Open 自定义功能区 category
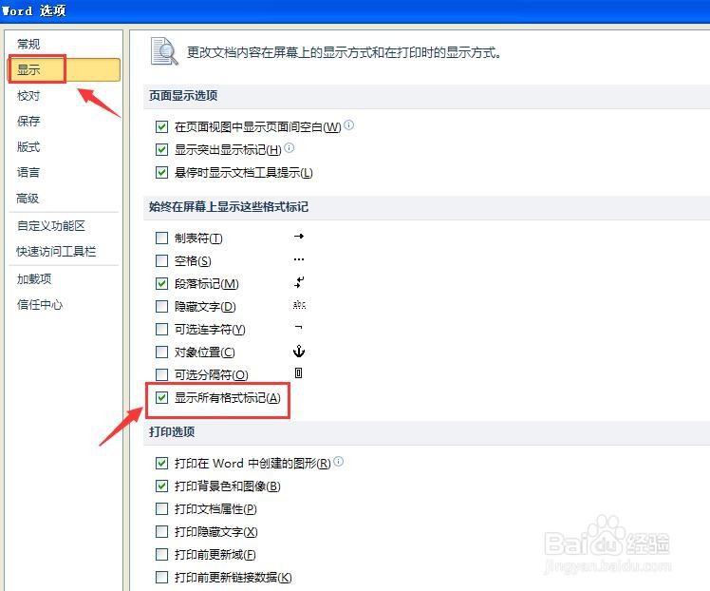 [x=50, y=226]
